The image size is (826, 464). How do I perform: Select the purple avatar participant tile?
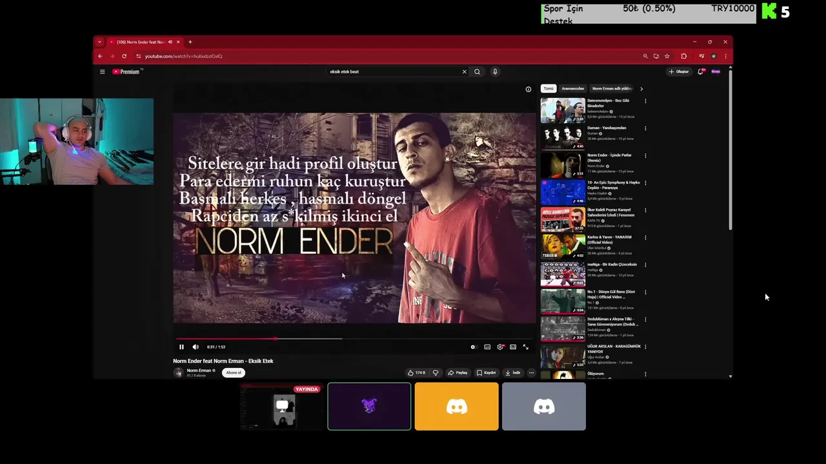369,407
